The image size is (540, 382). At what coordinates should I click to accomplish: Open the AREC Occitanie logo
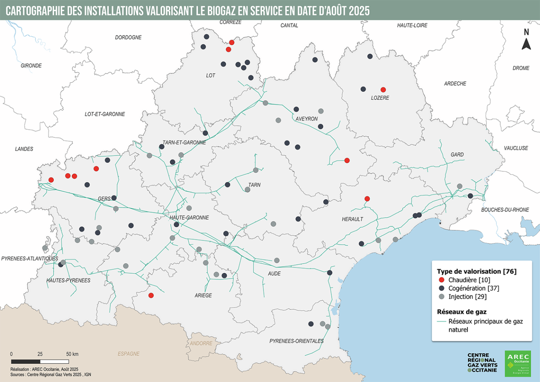518,364
